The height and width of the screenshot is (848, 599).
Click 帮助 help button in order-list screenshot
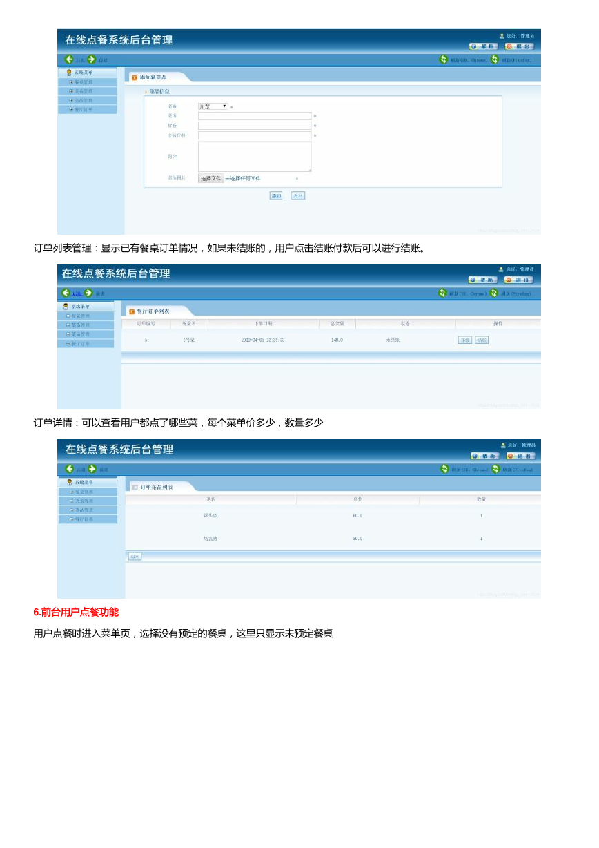(x=482, y=280)
